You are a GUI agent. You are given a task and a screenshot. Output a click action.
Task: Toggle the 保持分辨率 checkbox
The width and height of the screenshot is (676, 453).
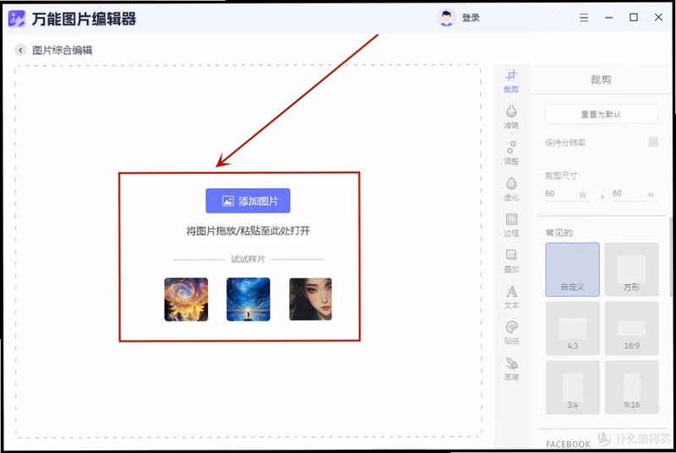(x=653, y=142)
